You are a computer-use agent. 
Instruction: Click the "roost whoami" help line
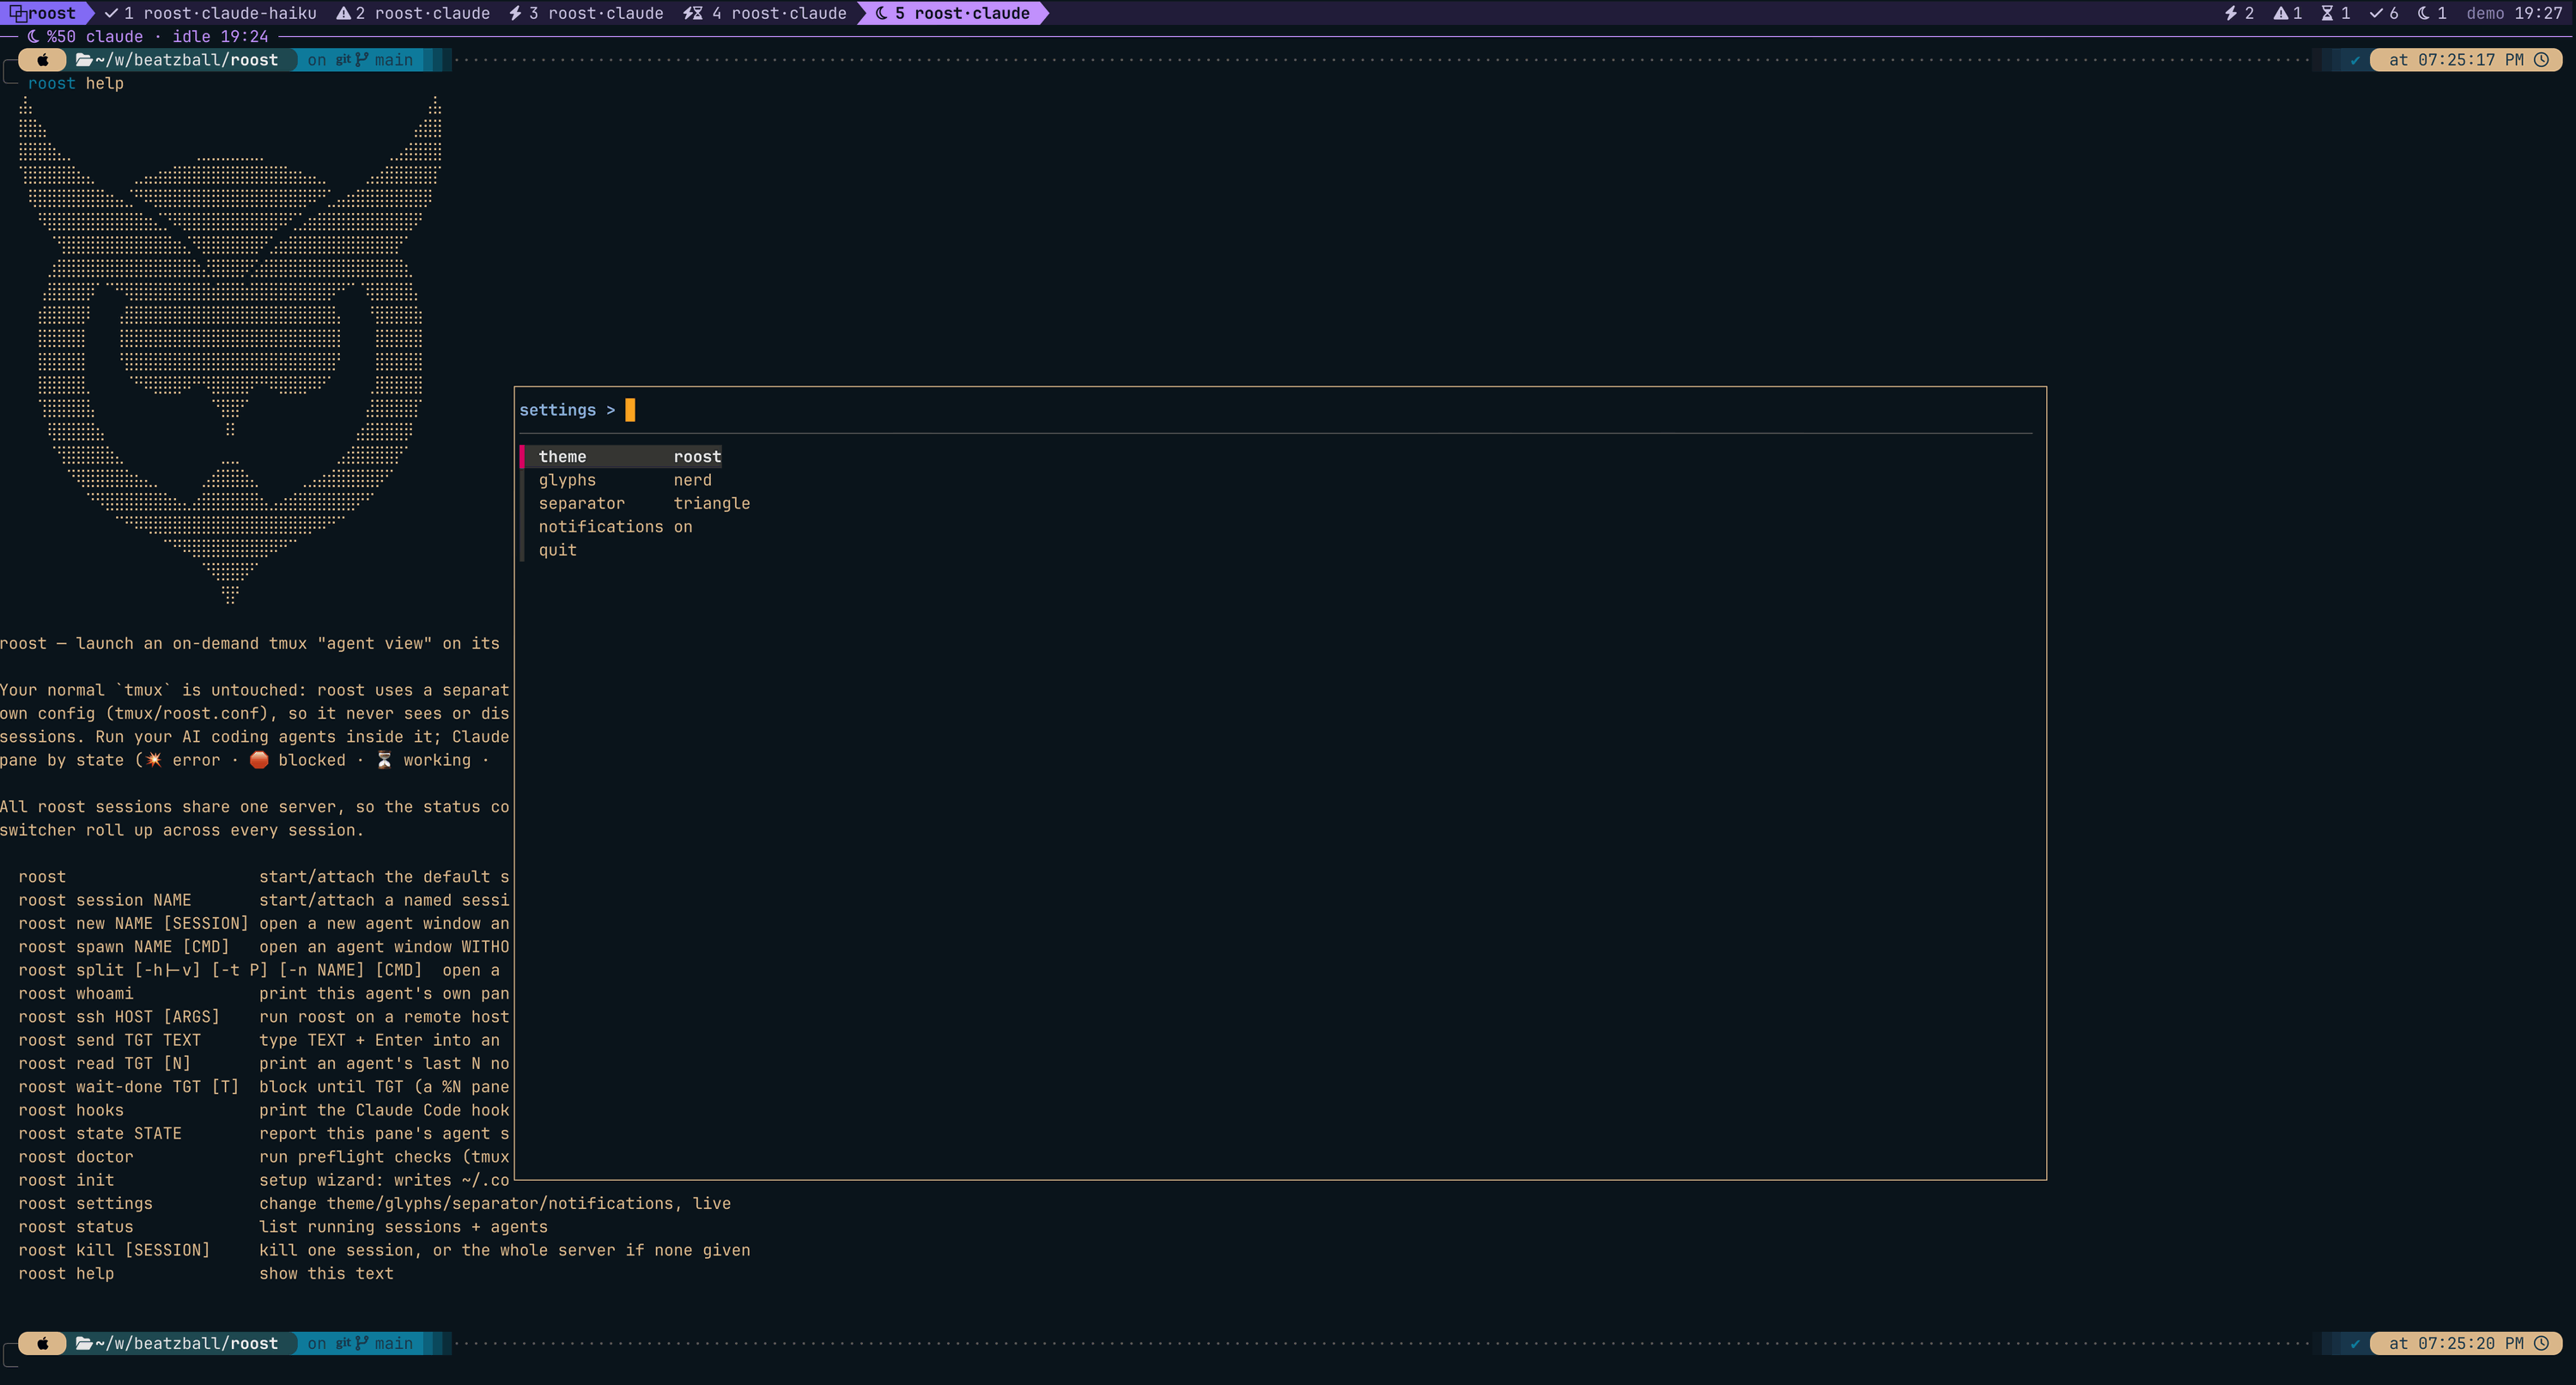[264, 993]
